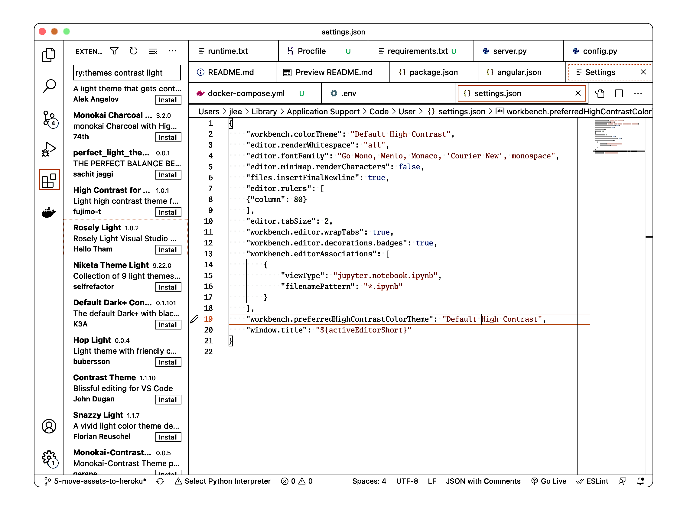This screenshot has width=687, height=532.
Task: Clear the extension search results
Action: (x=153, y=50)
